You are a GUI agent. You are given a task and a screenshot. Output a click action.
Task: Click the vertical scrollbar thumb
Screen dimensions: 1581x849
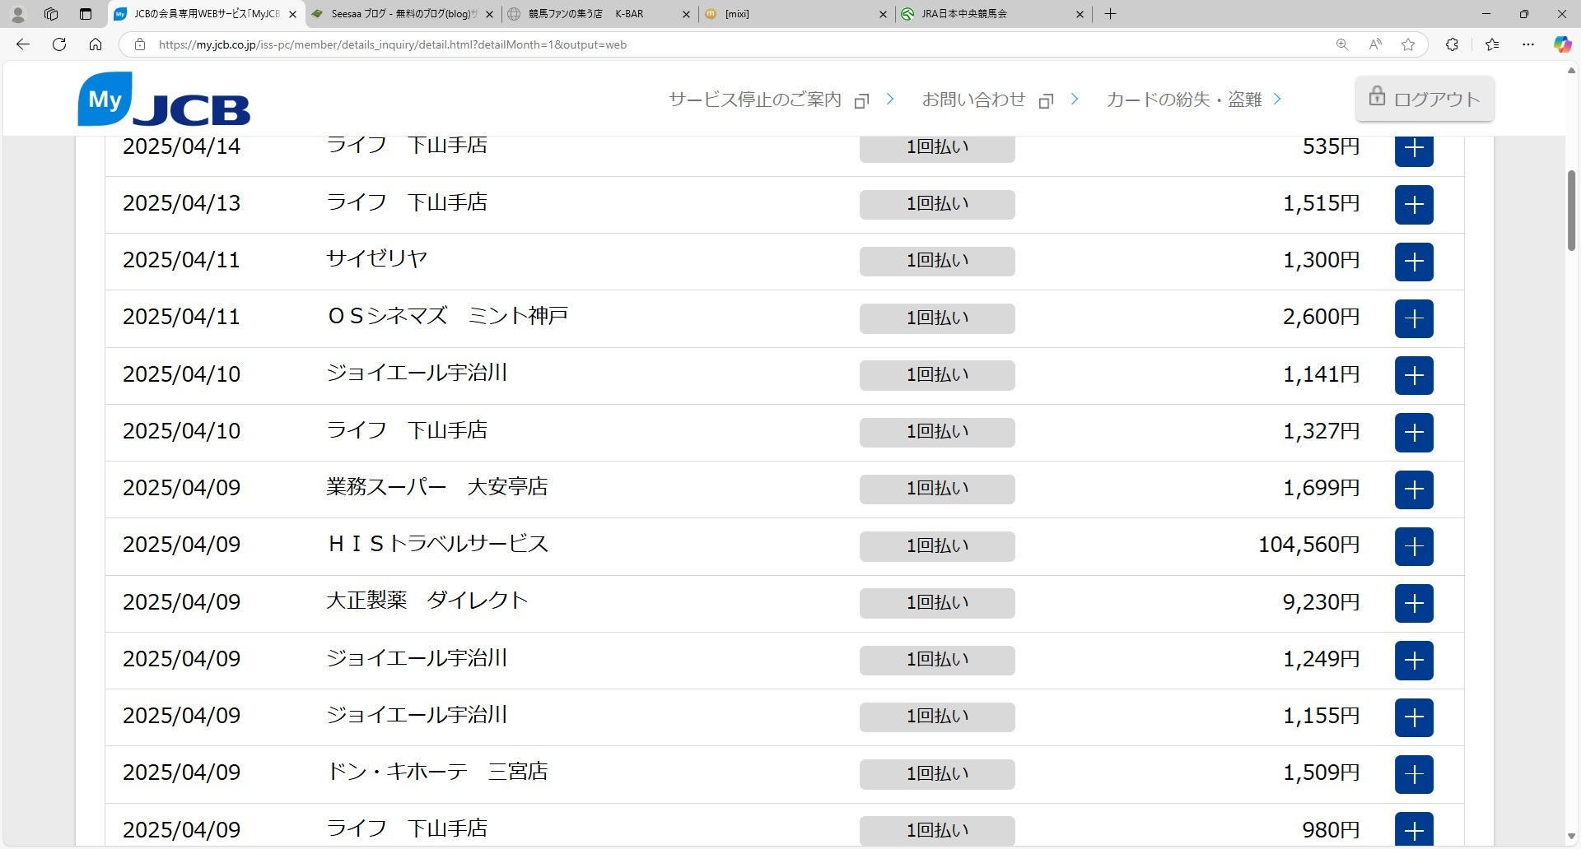point(1571,211)
